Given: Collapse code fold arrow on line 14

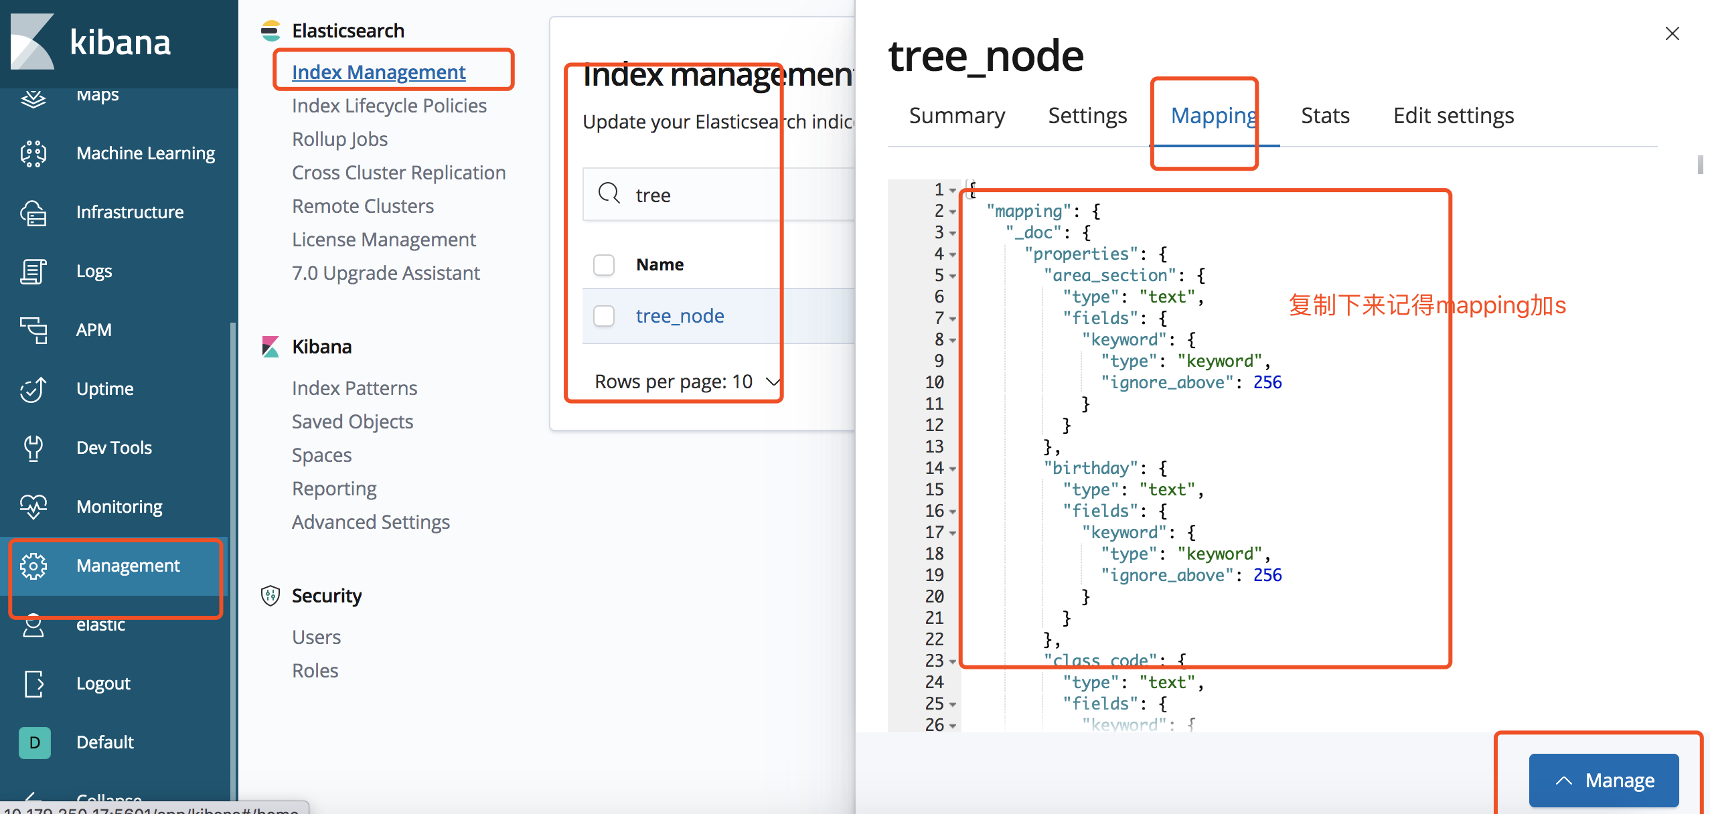Looking at the screenshot, I should (x=953, y=469).
